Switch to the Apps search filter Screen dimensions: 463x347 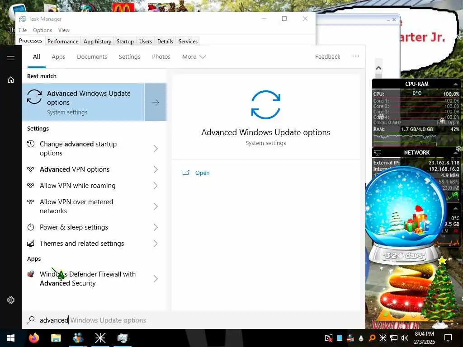(x=58, y=56)
